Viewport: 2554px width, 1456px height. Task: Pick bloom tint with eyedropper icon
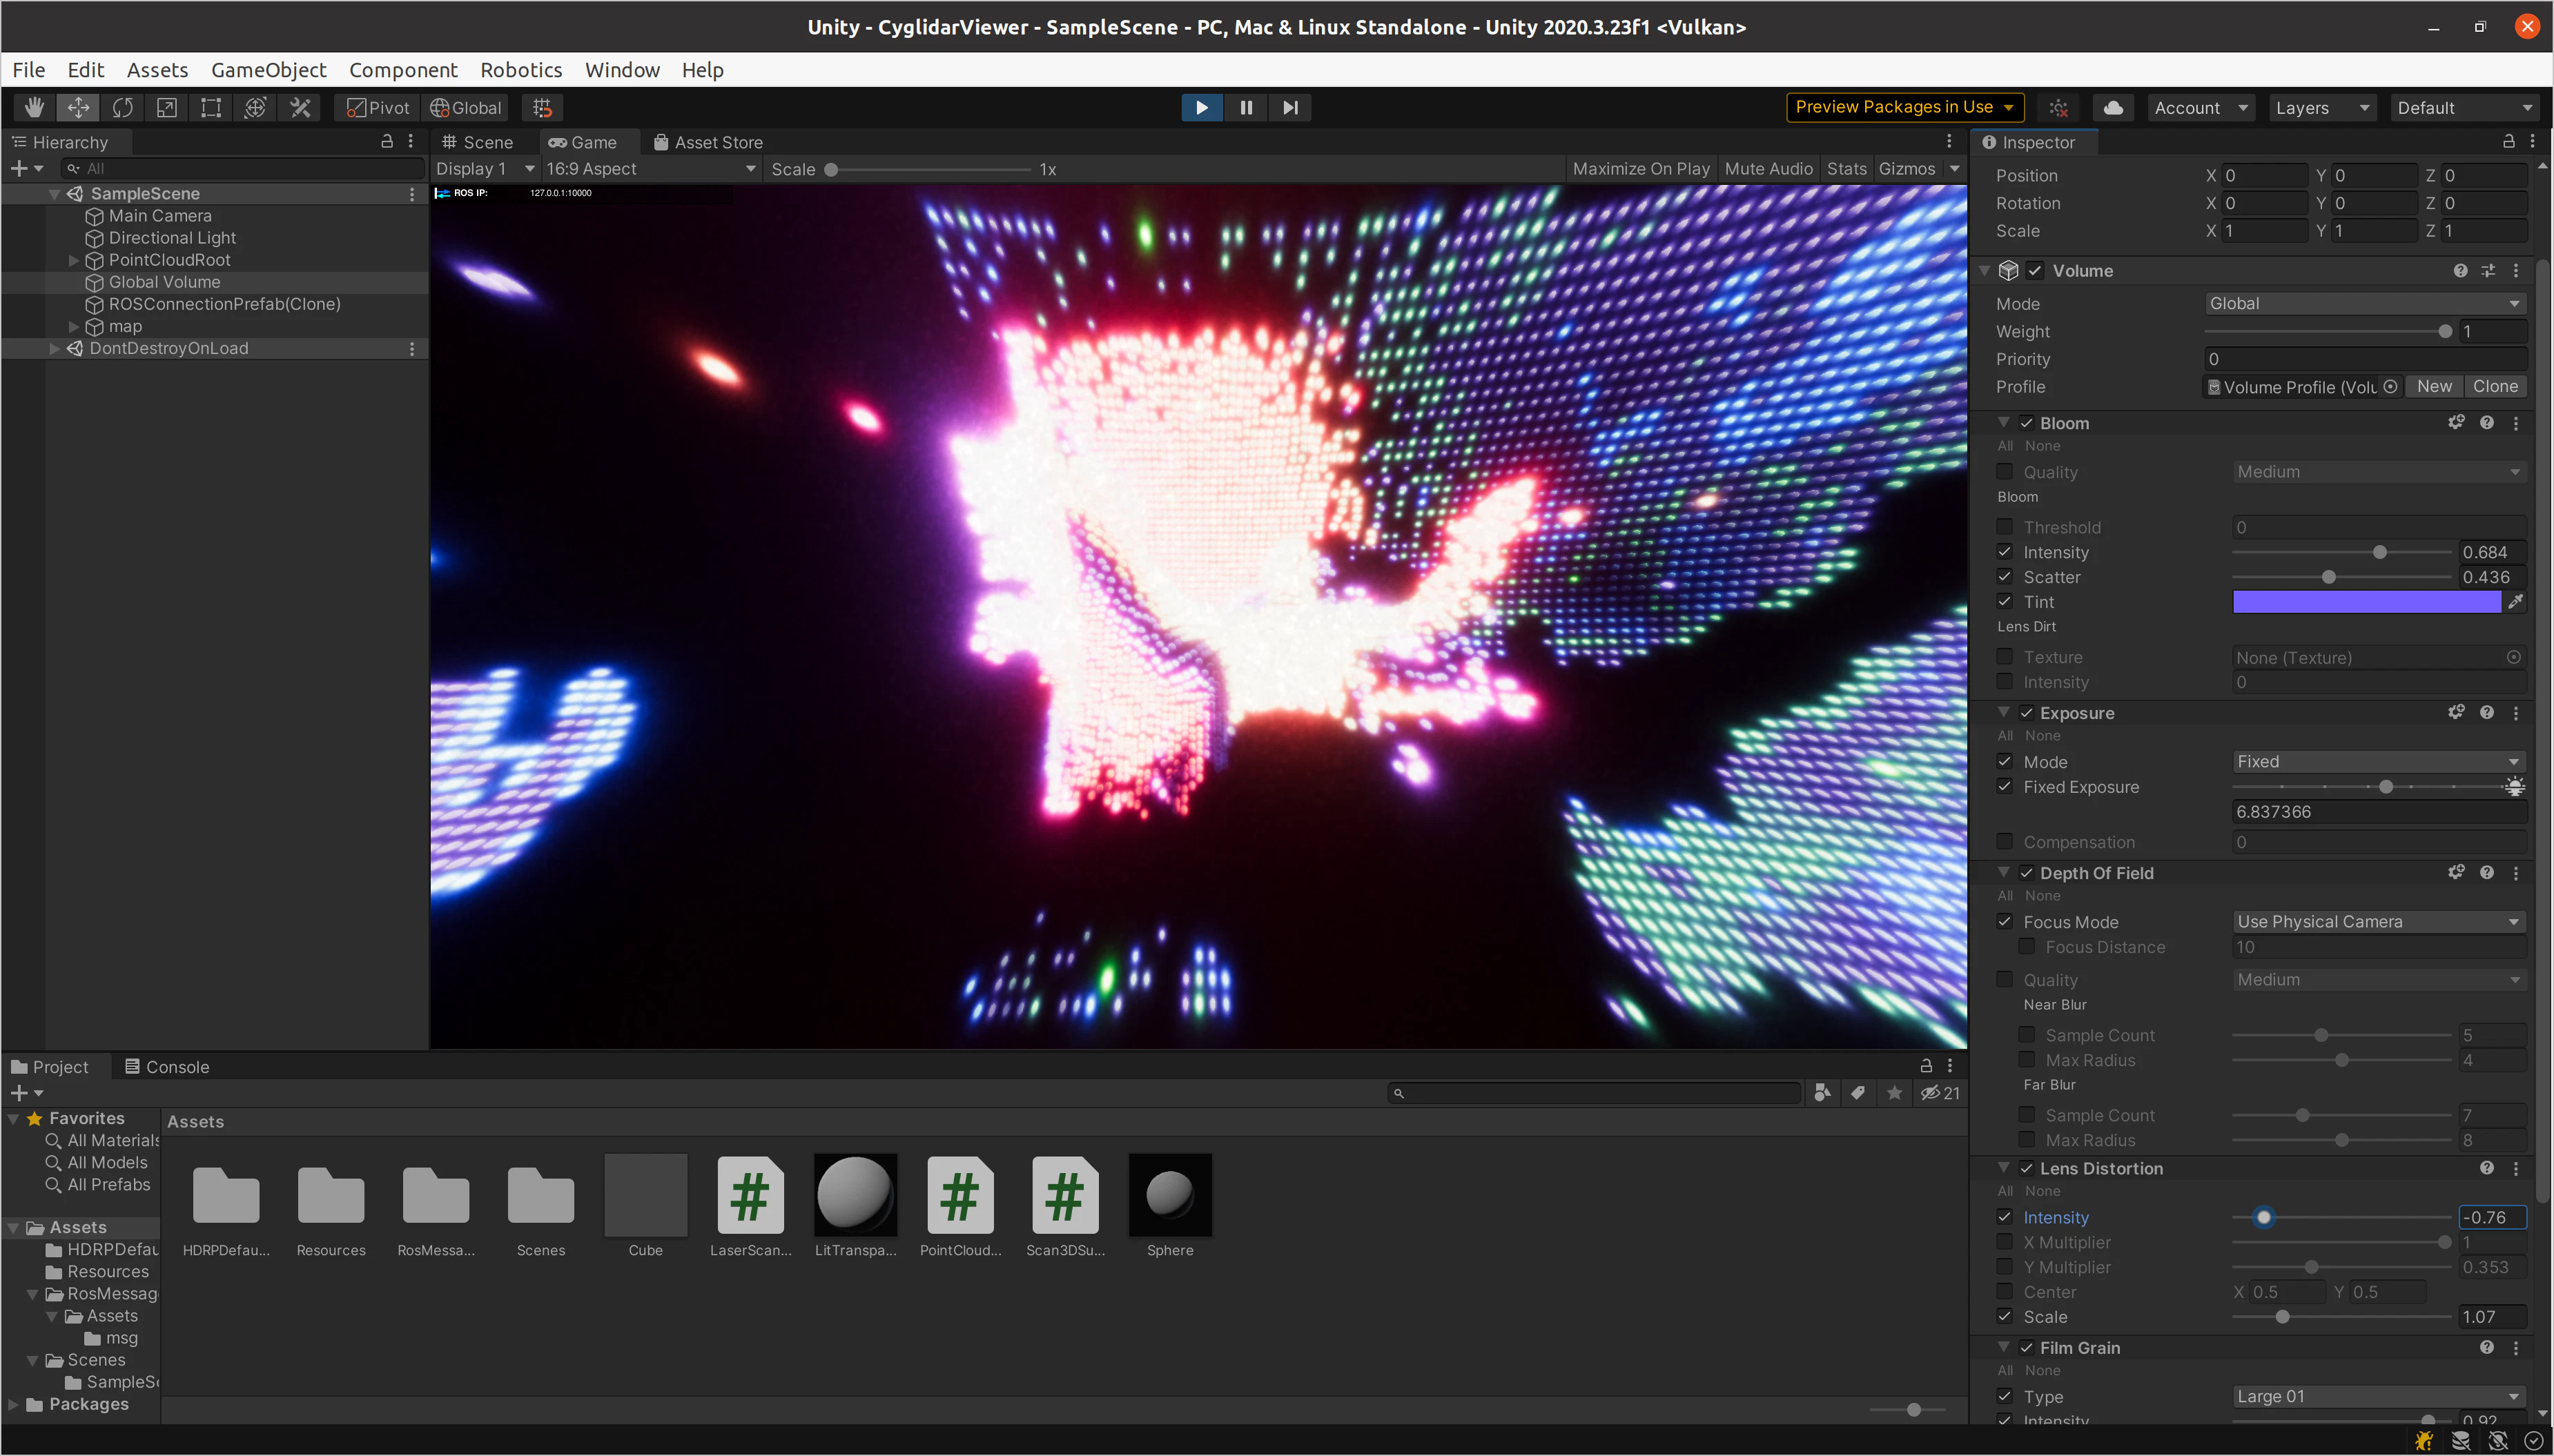[x=2516, y=602]
